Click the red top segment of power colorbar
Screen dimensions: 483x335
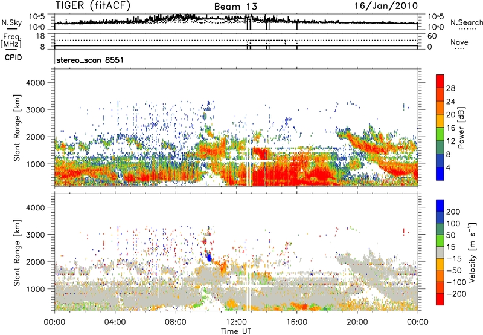[x=440, y=81]
